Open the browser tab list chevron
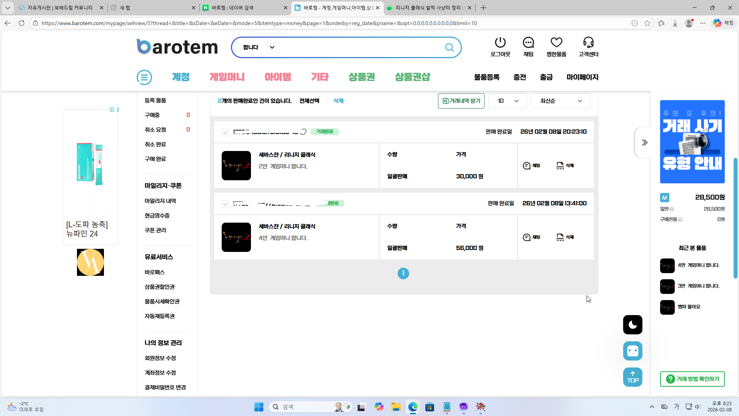739x416 pixels. coord(8,8)
